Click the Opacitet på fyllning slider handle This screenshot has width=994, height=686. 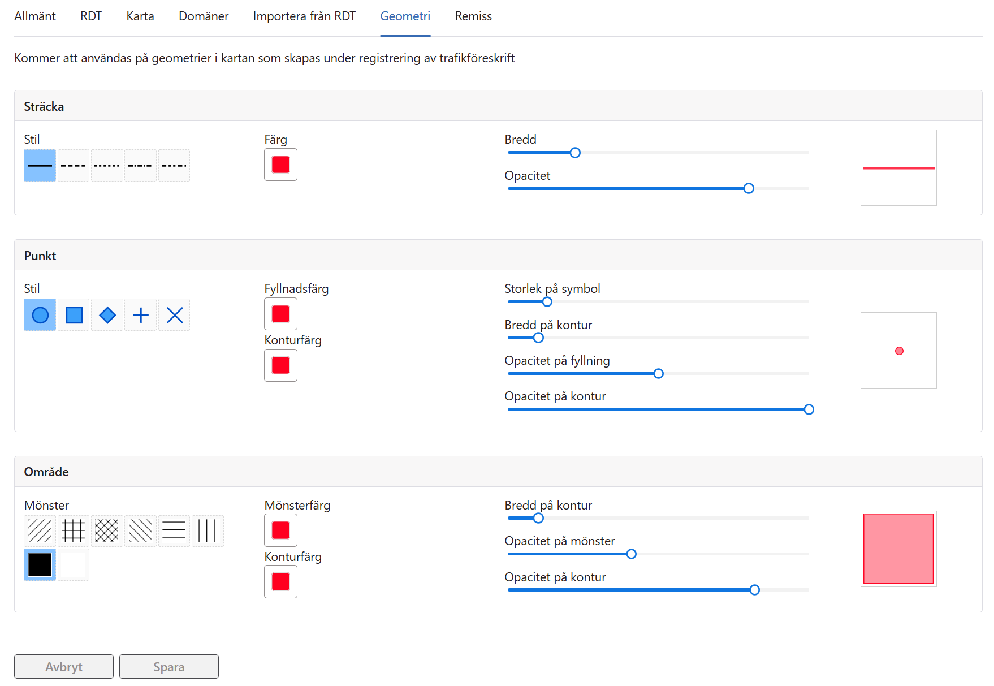pos(658,374)
